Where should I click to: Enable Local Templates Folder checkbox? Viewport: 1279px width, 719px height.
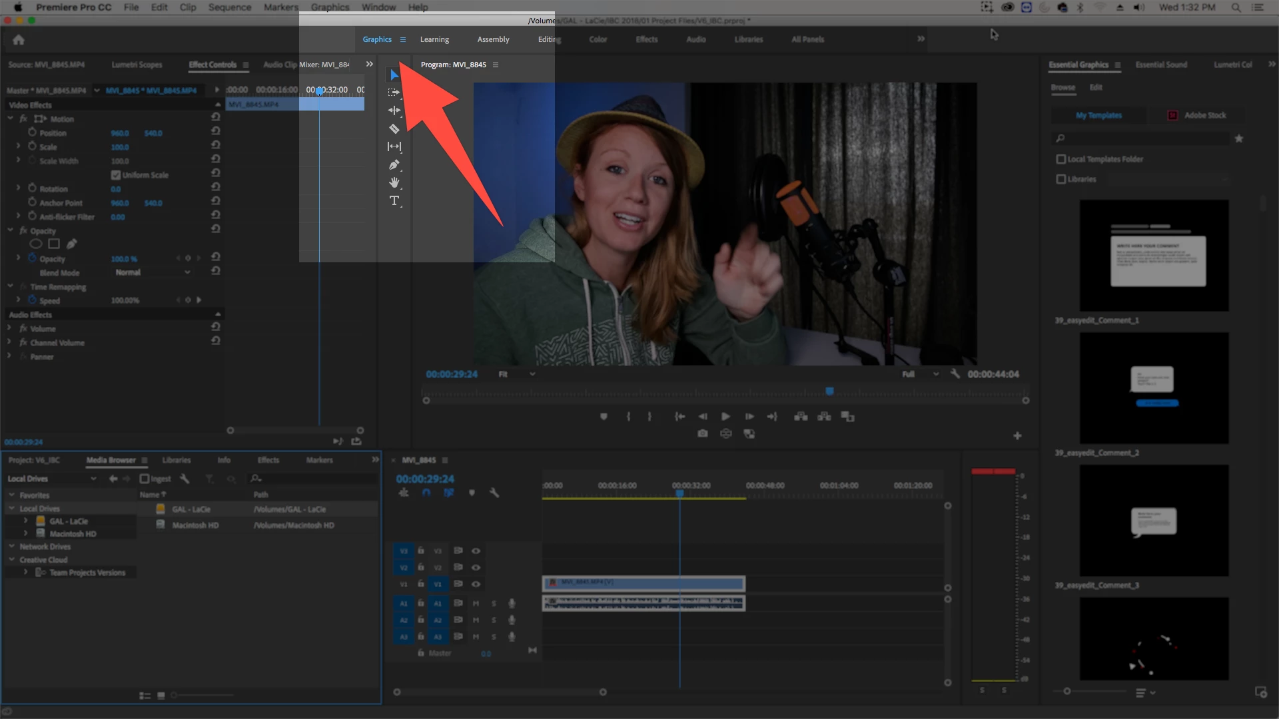tap(1061, 159)
